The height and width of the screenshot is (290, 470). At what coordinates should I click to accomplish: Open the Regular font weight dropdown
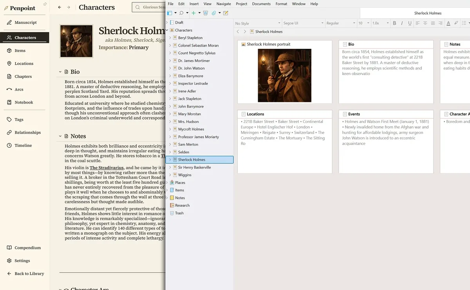coord(341,23)
